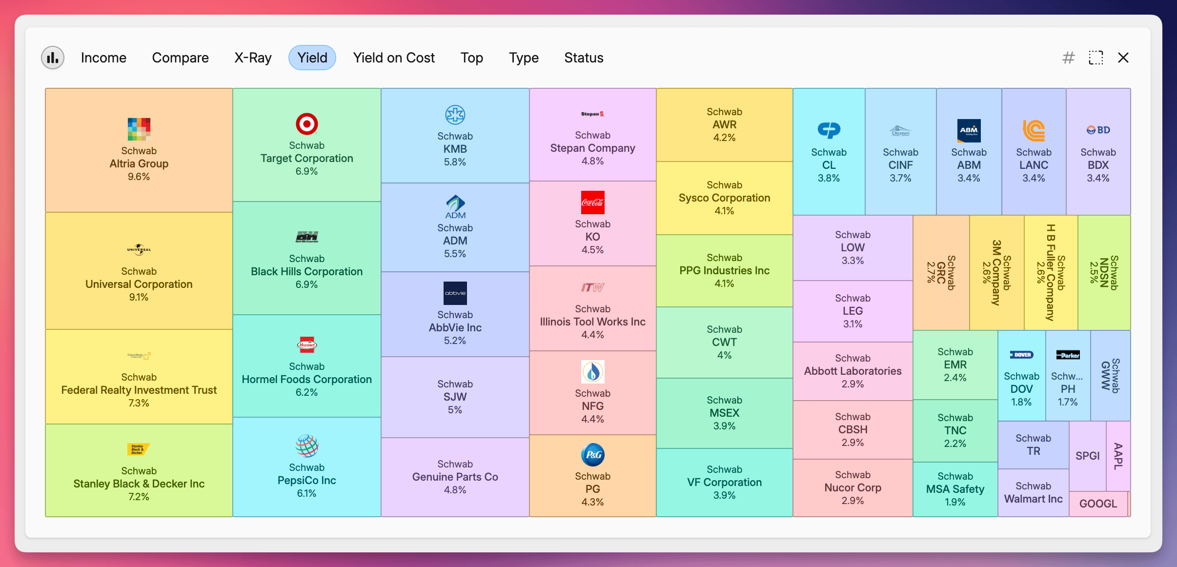Click the Federal Realty logo icon
The height and width of the screenshot is (567, 1177).
tap(139, 356)
